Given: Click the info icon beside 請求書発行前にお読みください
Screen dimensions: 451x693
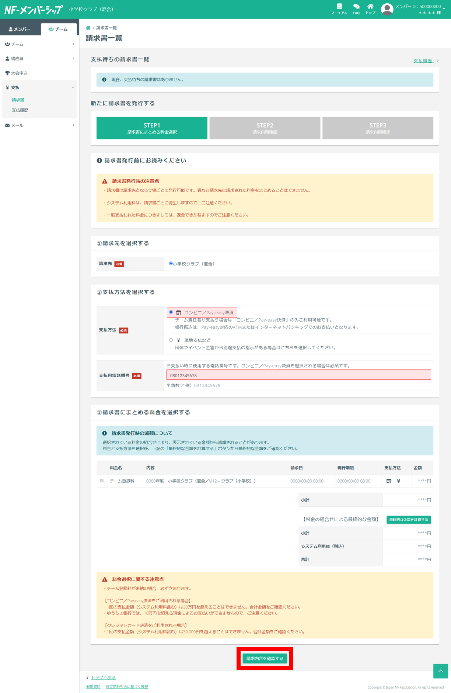Looking at the screenshot, I should pyautogui.click(x=99, y=160).
